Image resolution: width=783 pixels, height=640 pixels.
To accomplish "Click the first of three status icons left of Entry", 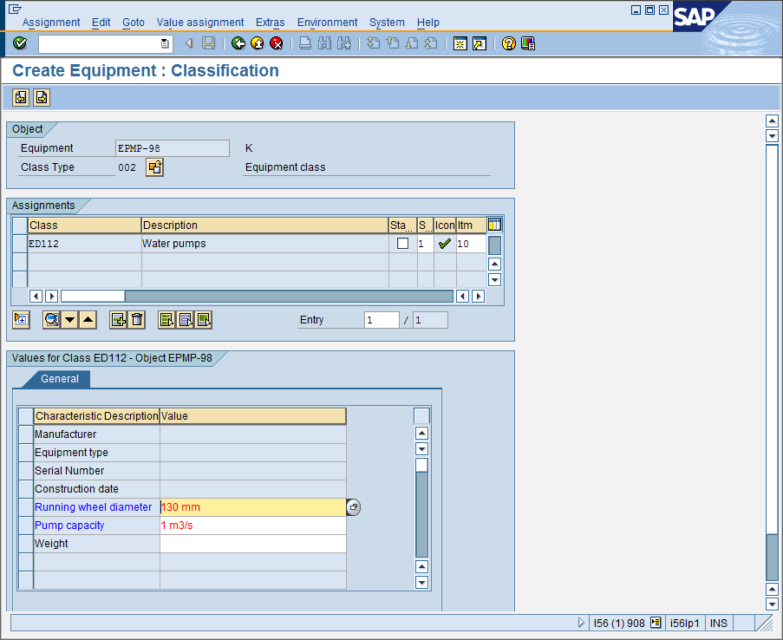I will click(166, 320).
